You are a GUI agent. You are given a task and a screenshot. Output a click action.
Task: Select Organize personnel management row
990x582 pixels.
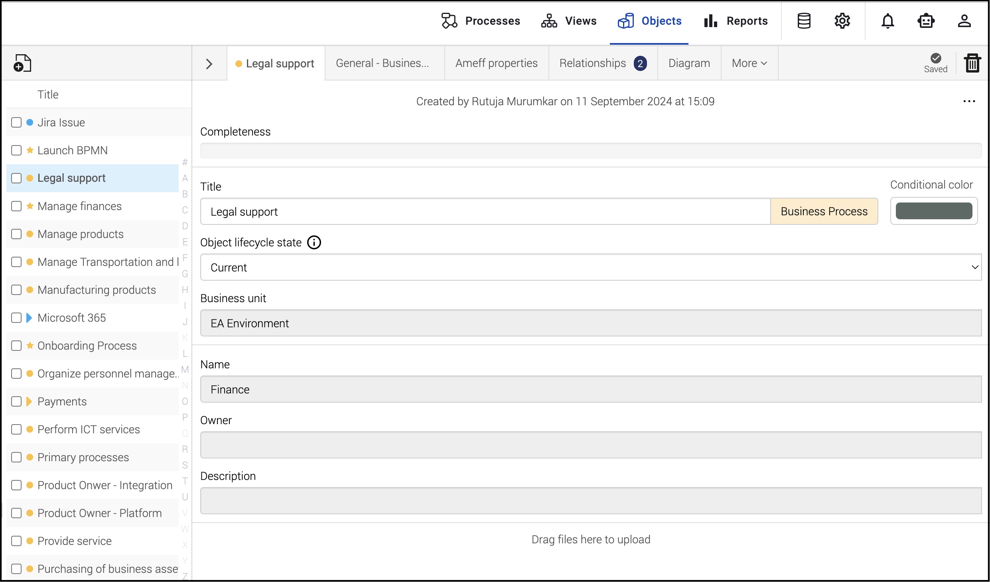click(93, 374)
